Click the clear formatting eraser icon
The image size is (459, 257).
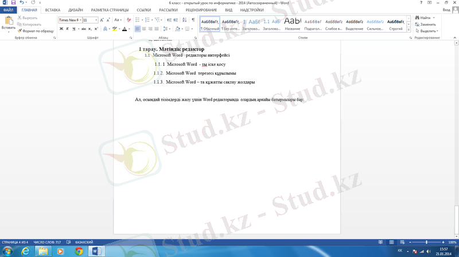[x=129, y=20]
